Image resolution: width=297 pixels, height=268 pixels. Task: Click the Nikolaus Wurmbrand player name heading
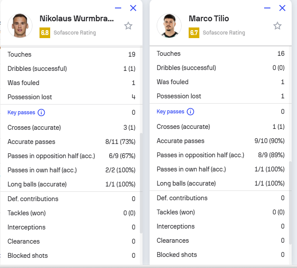point(76,19)
